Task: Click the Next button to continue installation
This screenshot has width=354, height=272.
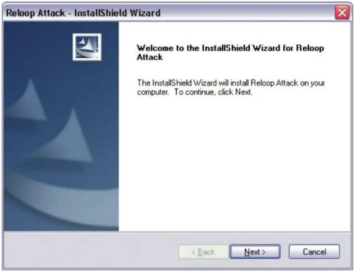Action: coord(255,252)
